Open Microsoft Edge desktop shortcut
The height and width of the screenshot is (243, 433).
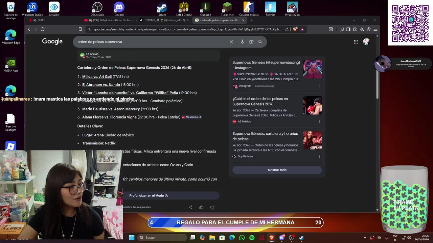tap(10, 37)
